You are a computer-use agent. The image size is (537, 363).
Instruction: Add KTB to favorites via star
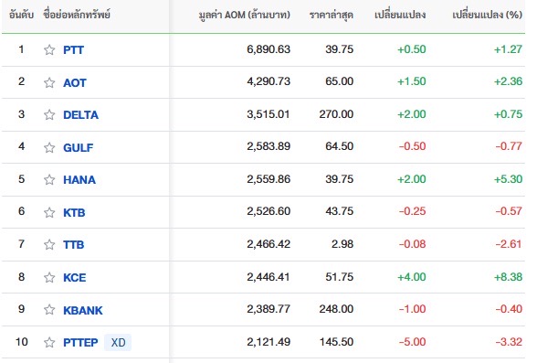[49, 212]
